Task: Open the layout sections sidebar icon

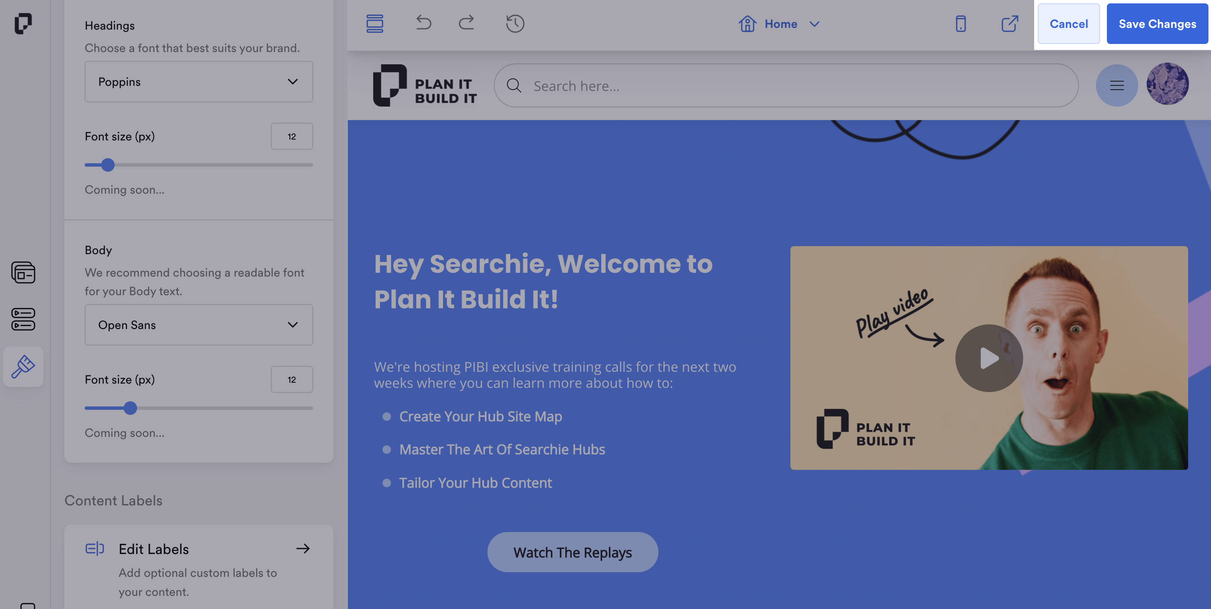Action: click(x=23, y=272)
